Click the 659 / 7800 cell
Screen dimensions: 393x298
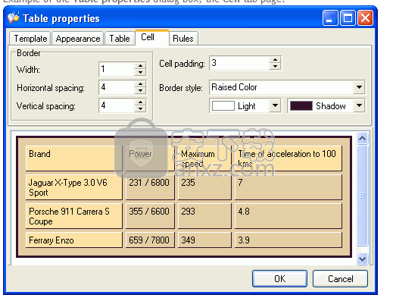pos(150,240)
